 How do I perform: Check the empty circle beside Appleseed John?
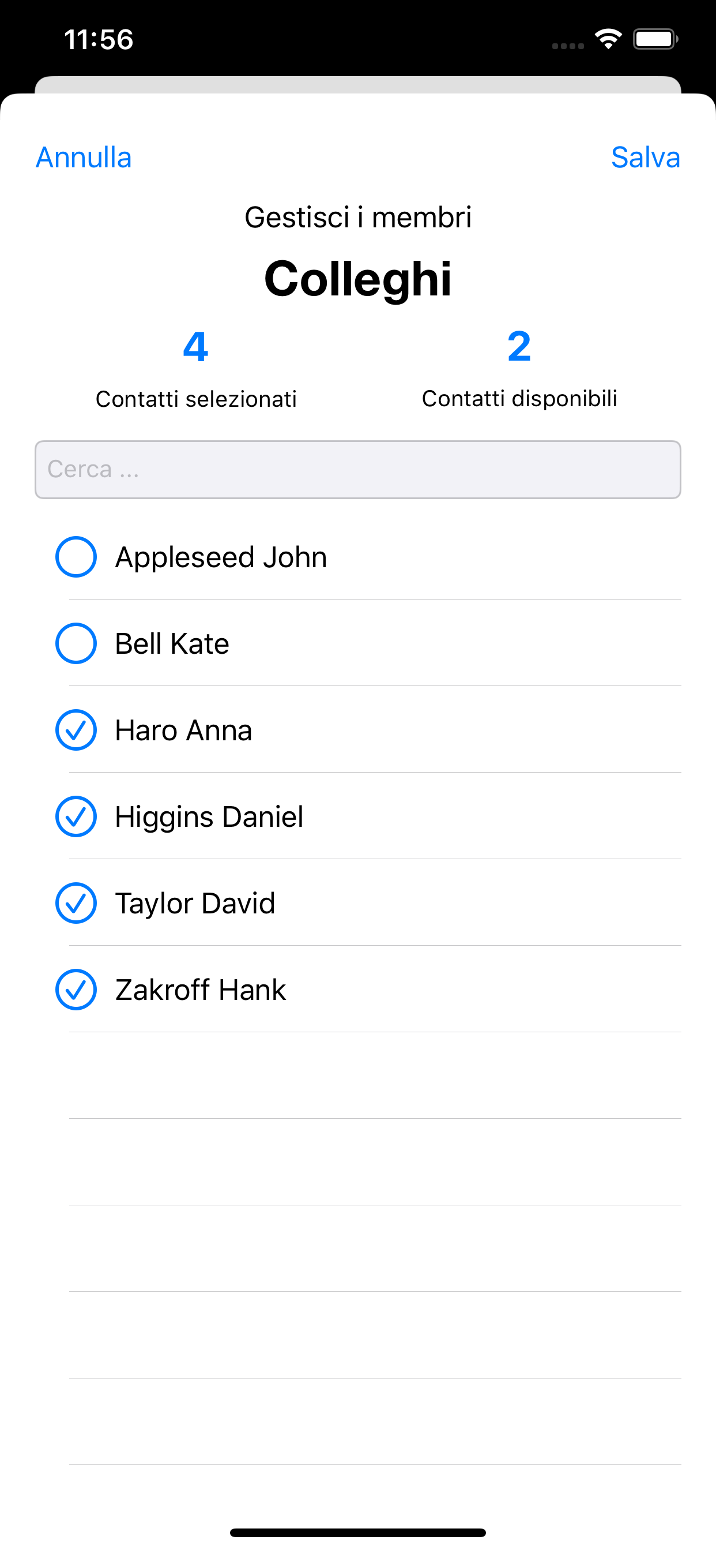[x=76, y=557]
